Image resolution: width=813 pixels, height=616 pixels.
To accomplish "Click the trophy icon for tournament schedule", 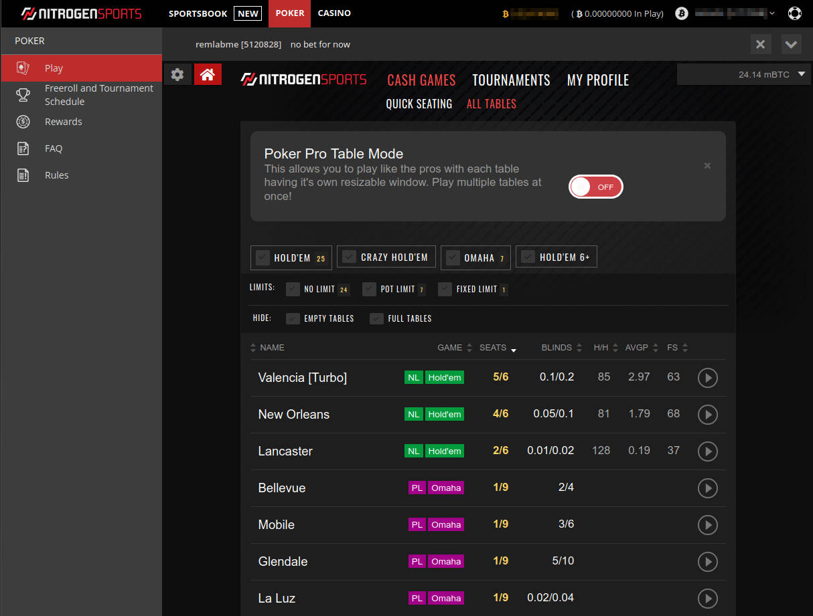I will point(23,95).
